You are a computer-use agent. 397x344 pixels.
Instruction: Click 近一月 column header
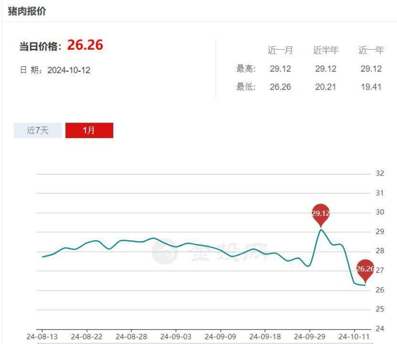pyautogui.click(x=280, y=50)
